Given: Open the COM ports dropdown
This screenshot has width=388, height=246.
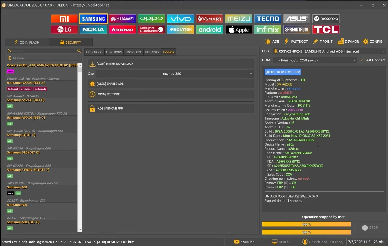Looking at the screenshot, I should pyautogui.click(x=314, y=60).
